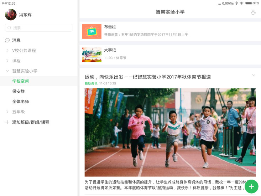The height and width of the screenshot is (196, 261).
Task: Tap the 布告栏 bulletin board icon
Action: click(92, 31)
